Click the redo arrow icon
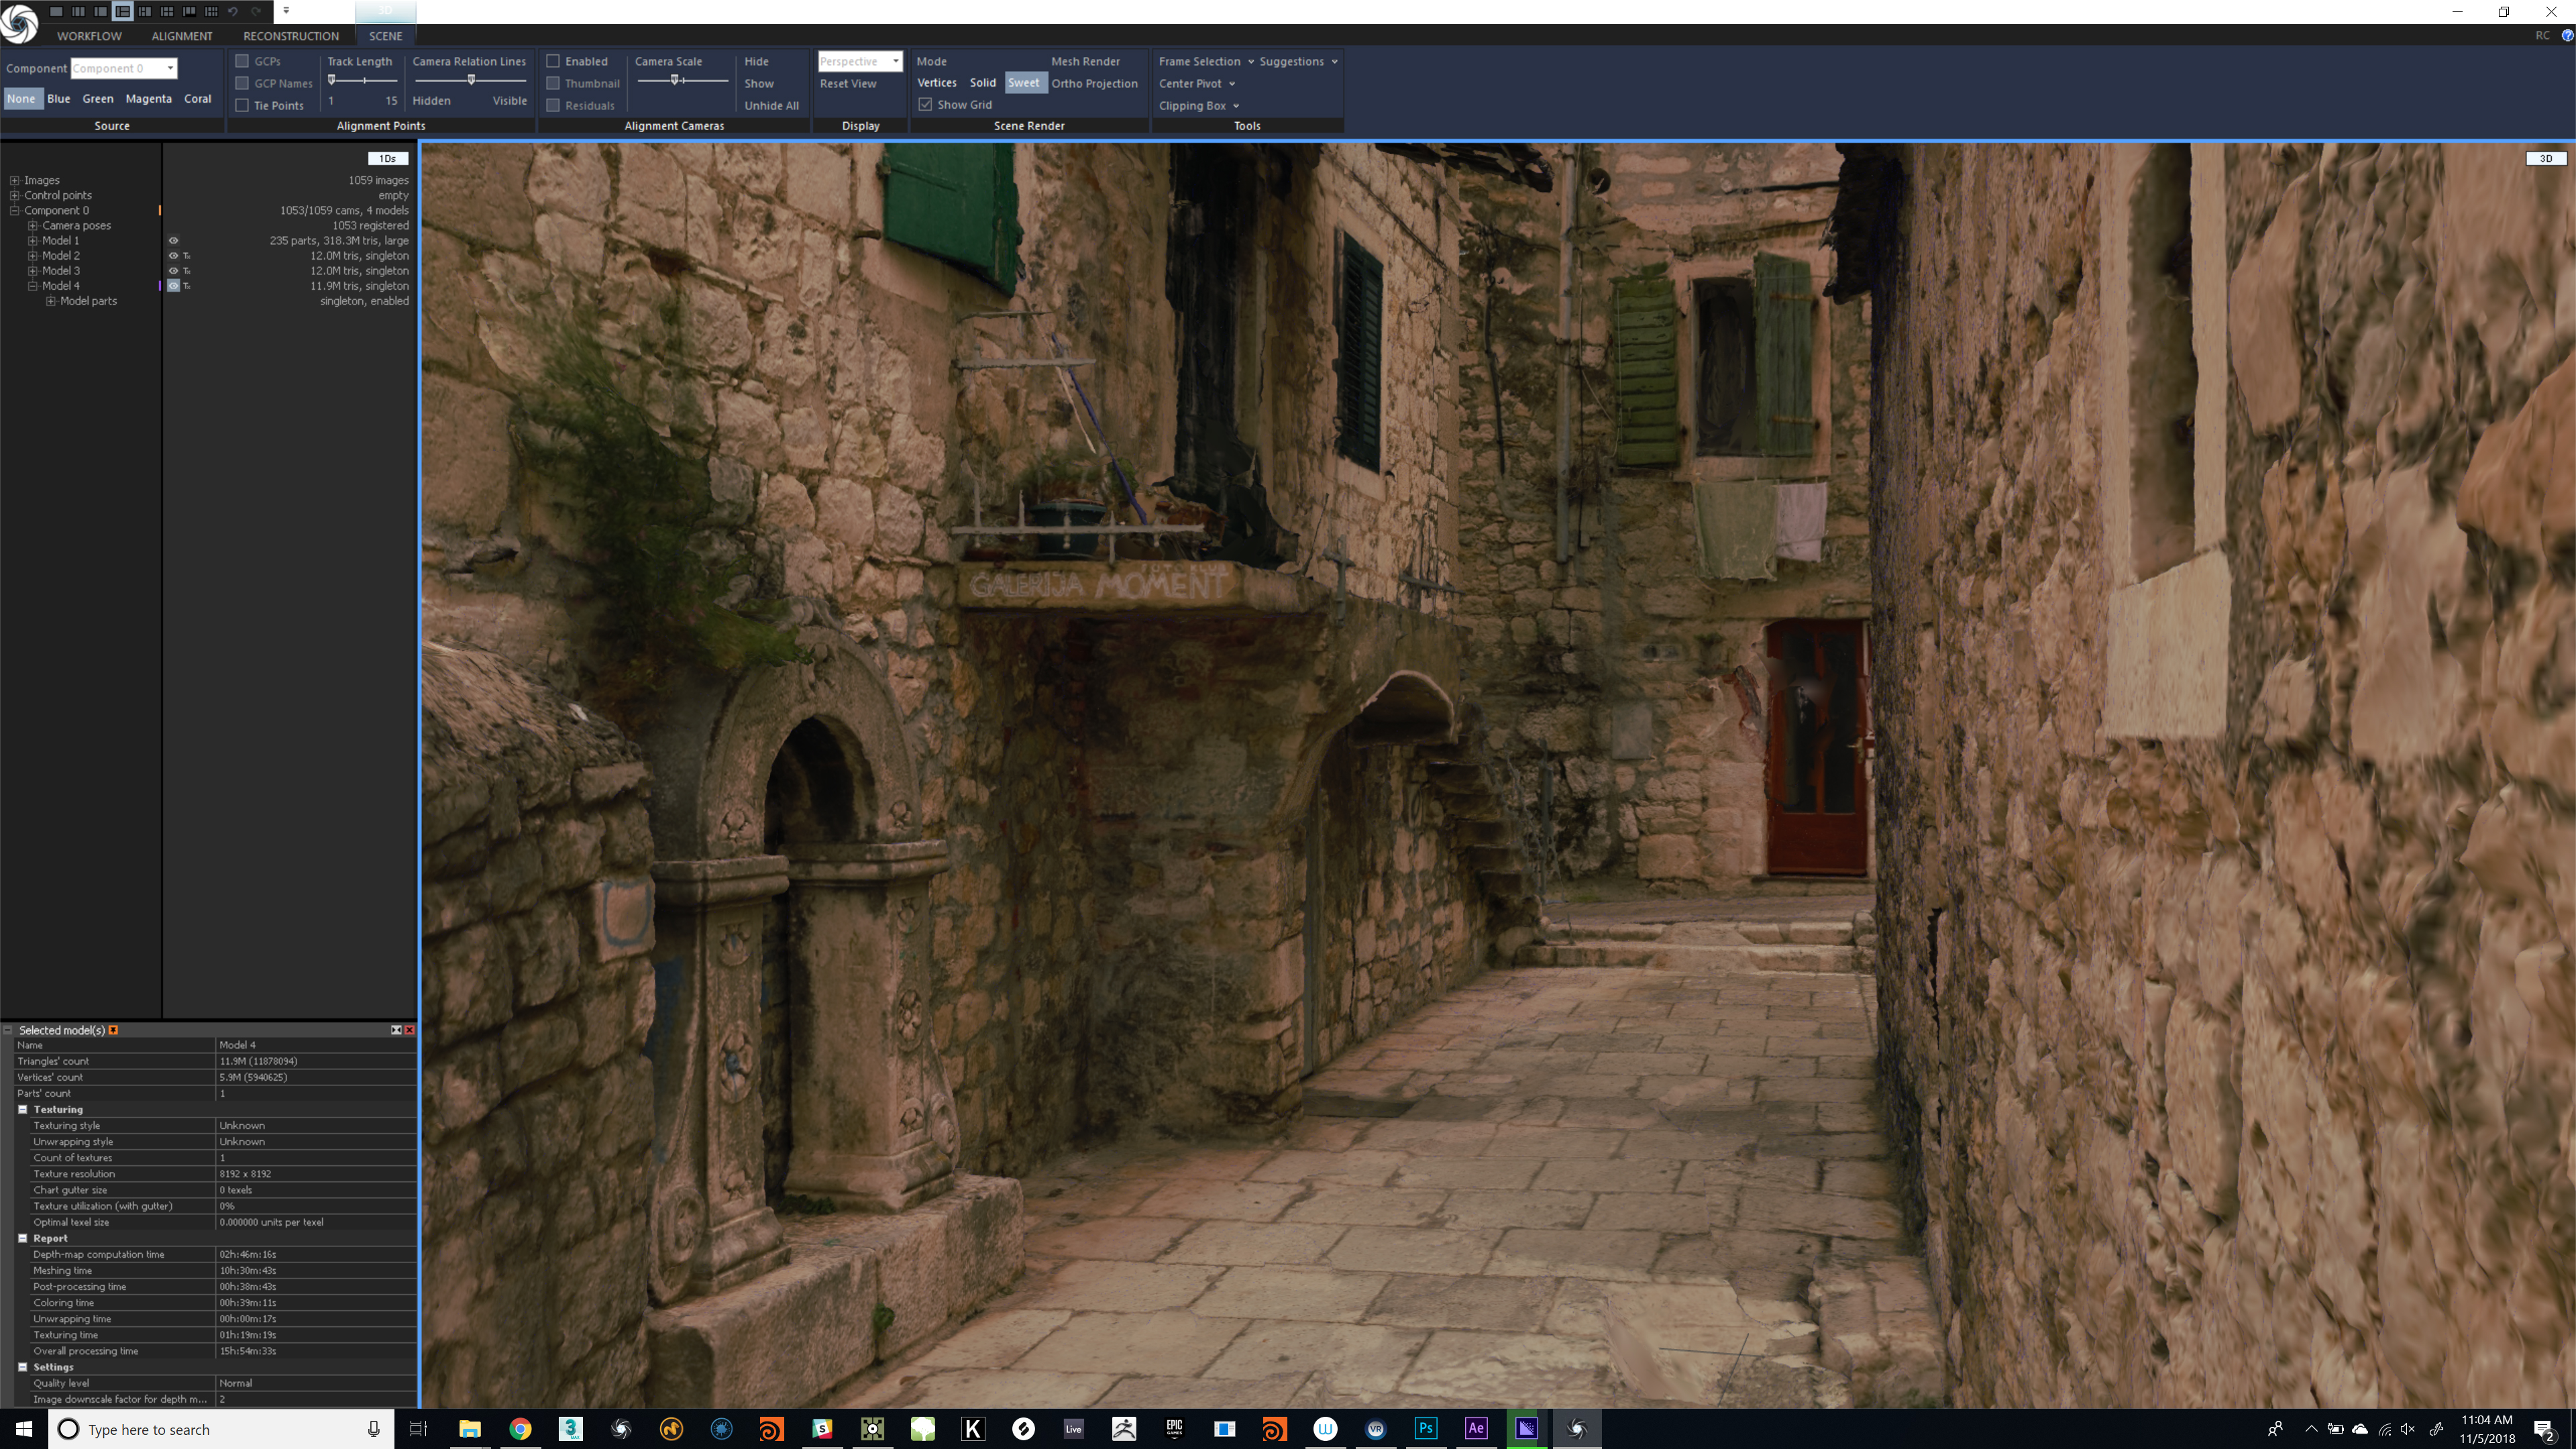Image resolution: width=2576 pixels, height=1449 pixels. tap(256, 11)
